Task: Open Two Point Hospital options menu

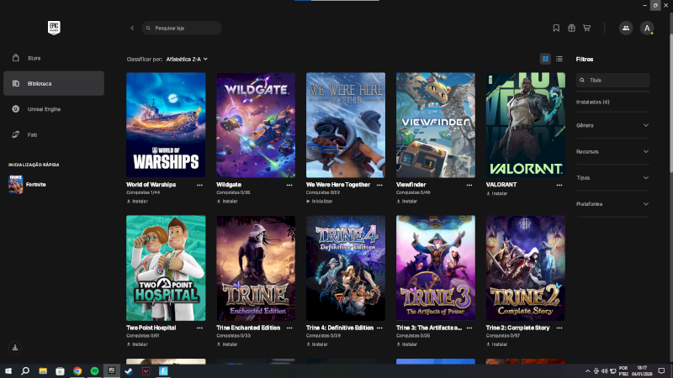Action: (x=199, y=328)
